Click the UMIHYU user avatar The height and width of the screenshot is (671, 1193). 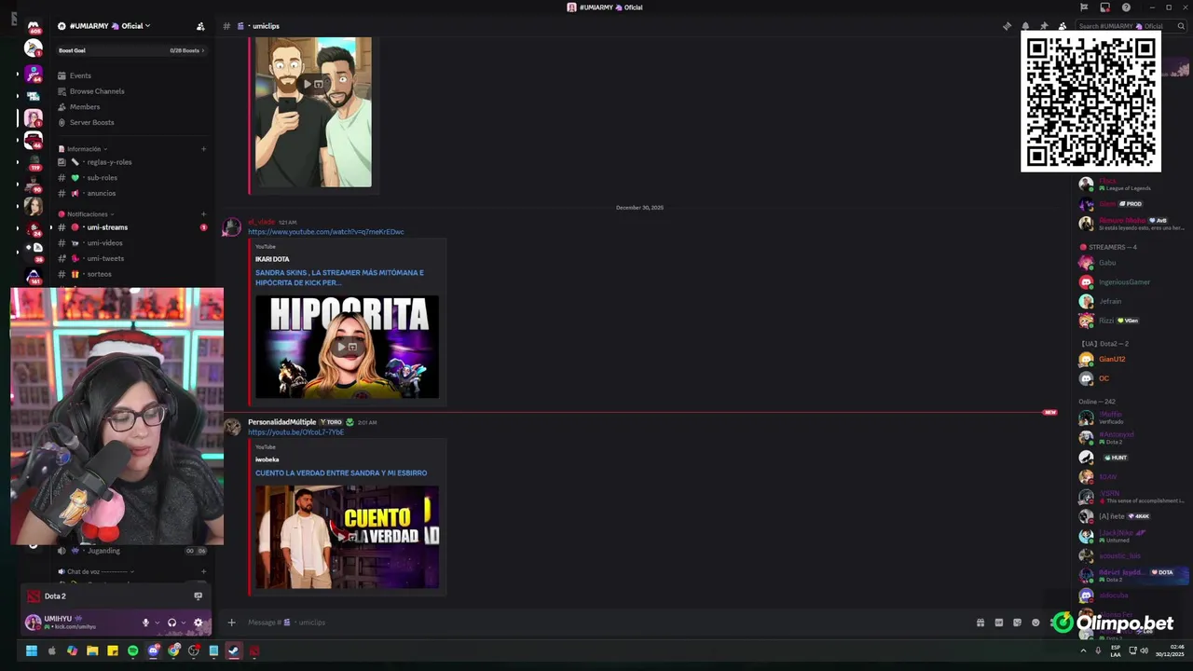point(33,623)
